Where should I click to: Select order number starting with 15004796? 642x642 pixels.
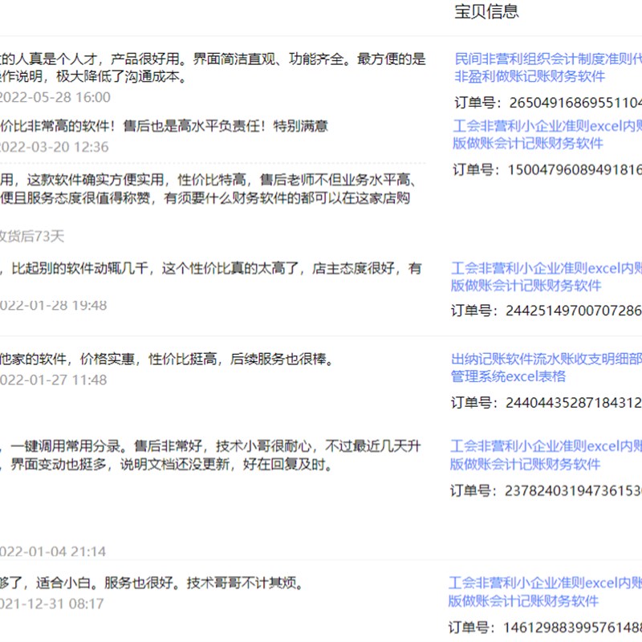click(547, 170)
